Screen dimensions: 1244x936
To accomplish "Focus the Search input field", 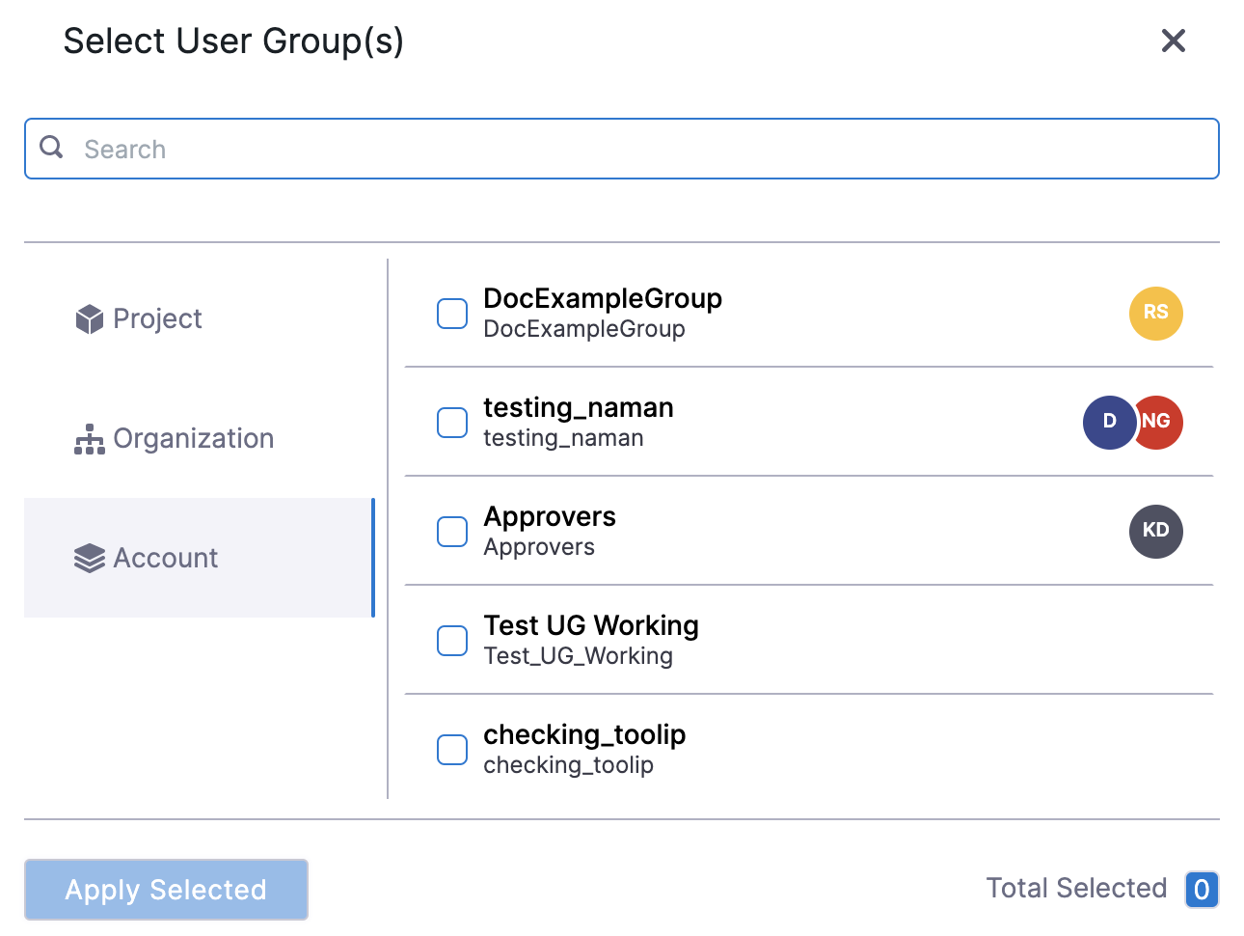I will tap(636, 150).
